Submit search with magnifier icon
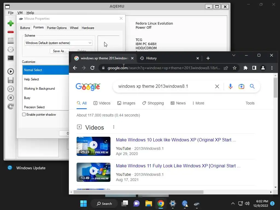Viewport: 280px width, 210px height. 252,86
